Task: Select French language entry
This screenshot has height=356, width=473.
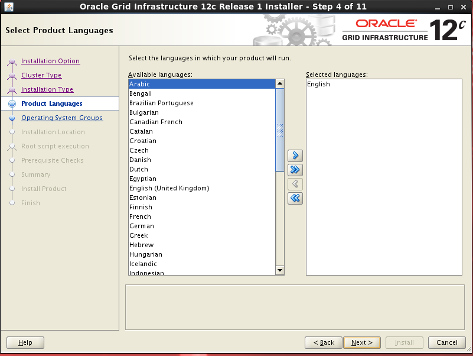Action: (x=202, y=216)
